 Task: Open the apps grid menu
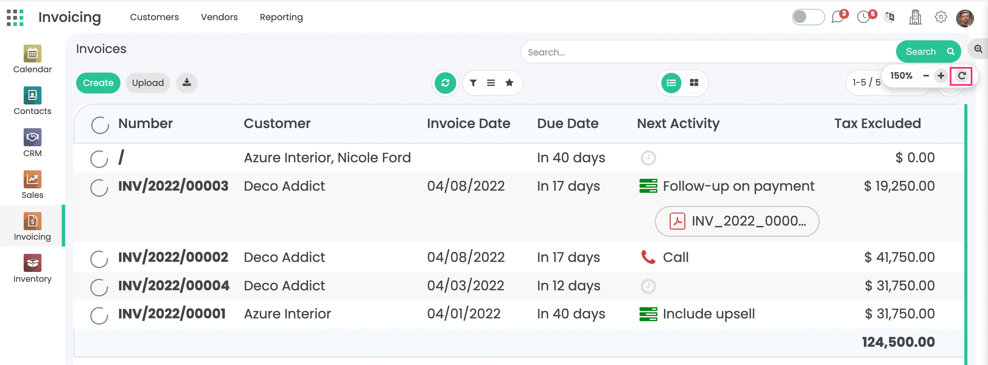click(x=15, y=17)
